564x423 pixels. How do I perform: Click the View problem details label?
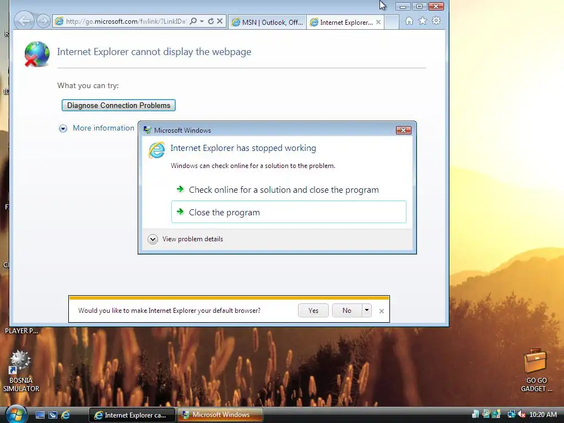[192, 239]
